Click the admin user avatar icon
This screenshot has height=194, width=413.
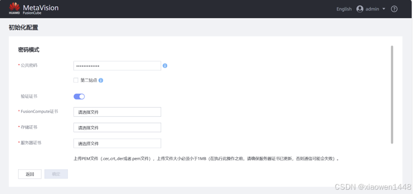(x=360, y=9)
